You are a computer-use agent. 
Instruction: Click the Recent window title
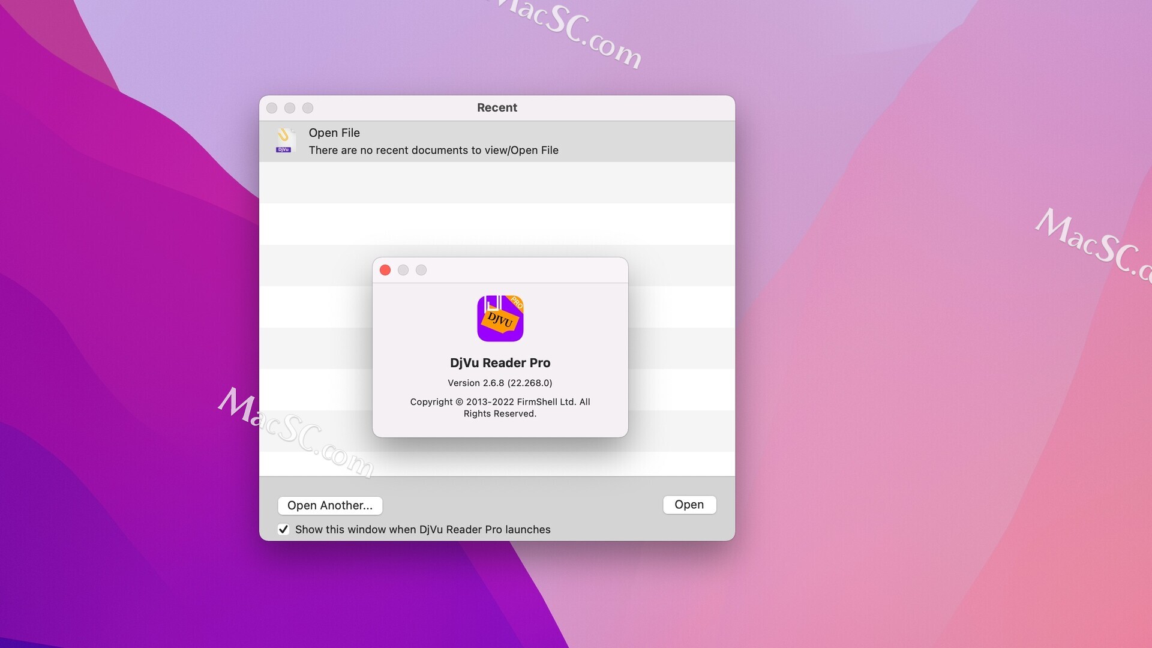pos(497,107)
